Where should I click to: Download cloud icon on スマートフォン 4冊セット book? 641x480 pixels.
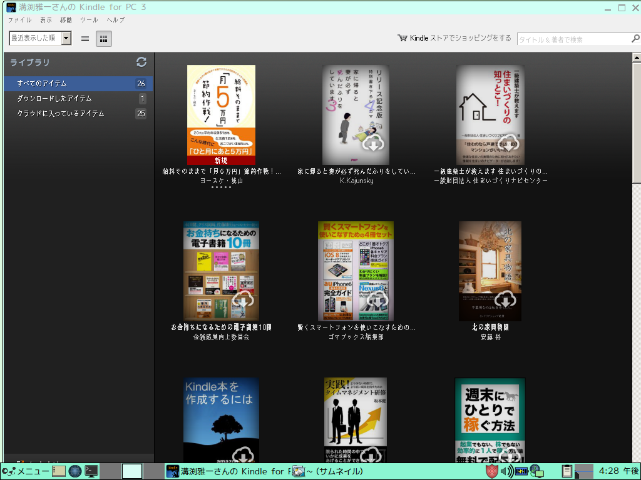[x=377, y=299]
